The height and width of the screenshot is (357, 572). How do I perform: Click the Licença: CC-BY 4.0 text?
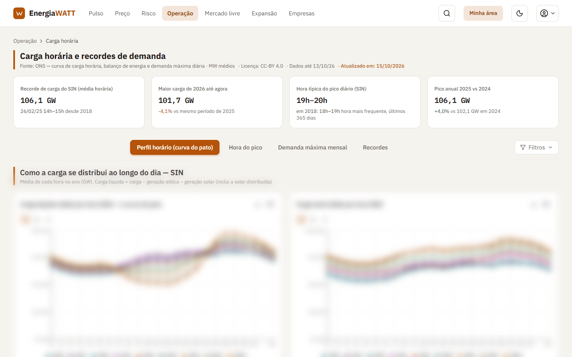coord(262,66)
